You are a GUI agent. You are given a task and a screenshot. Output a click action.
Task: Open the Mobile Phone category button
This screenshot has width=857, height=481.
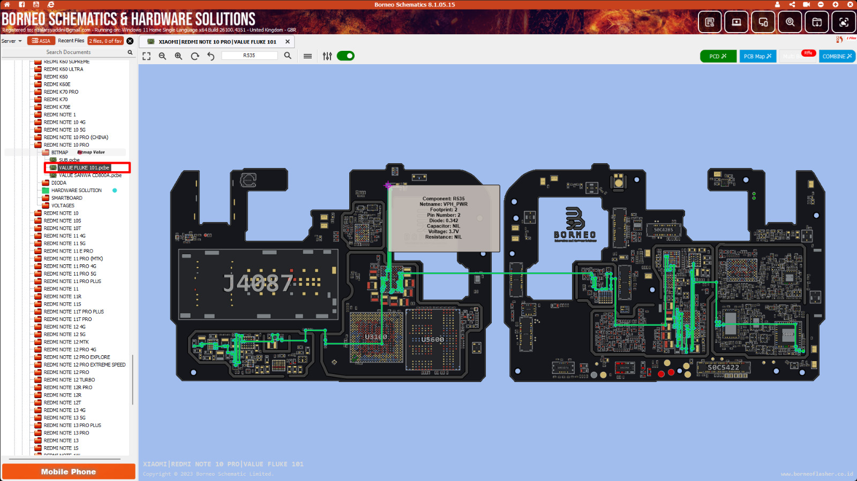pos(69,471)
